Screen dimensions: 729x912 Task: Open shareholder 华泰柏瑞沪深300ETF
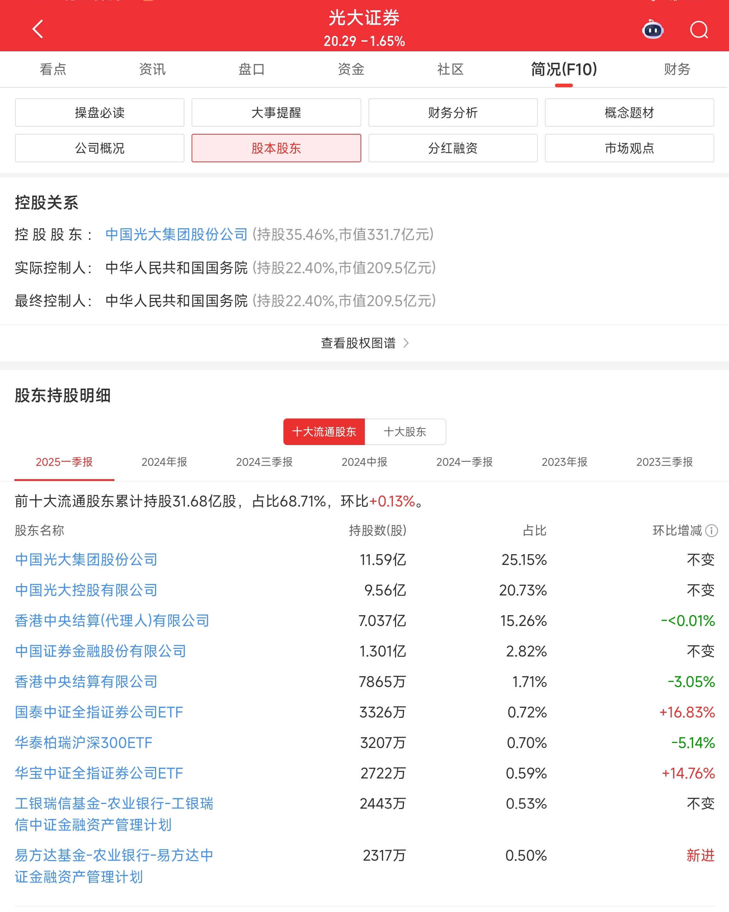[84, 742]
